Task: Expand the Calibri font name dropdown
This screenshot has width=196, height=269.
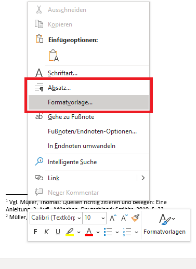Action: [79, 218]
